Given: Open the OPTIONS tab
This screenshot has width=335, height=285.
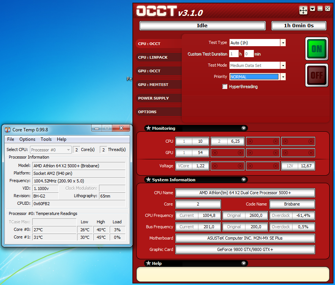Looking at the screenshot, I should tap(159, 112).
